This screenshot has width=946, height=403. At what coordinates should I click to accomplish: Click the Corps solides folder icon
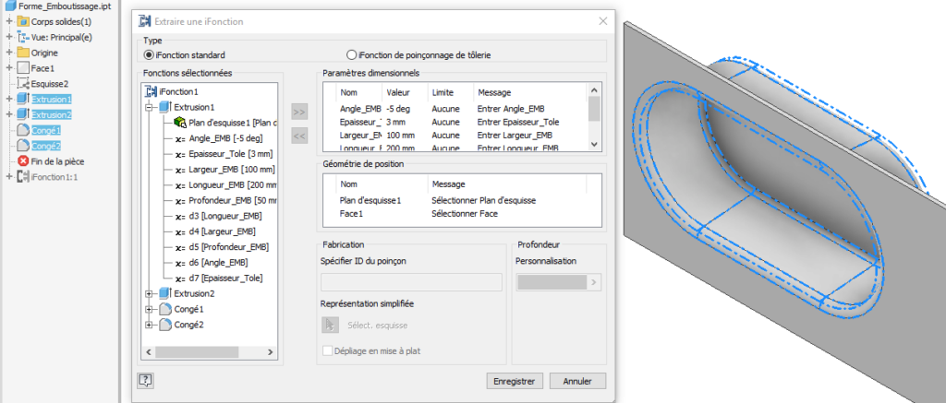(23, 22)
